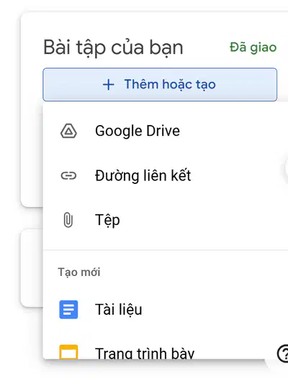Click the round button cut off beside Đường liên kết
288x378 pixels.
tap(286, 169)
